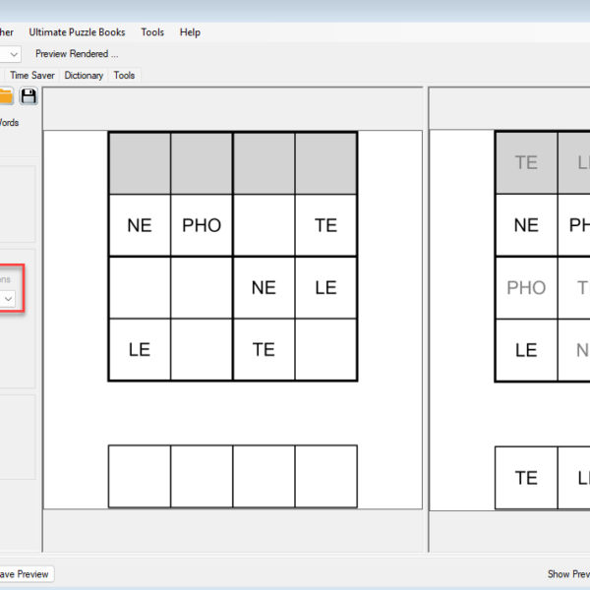Click the floppy disk save icon
Screen dimensions: 590x590
tap(29, 95)
